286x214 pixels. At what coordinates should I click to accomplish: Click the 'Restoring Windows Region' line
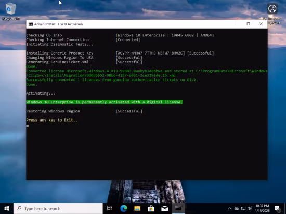[x=53, y=111]
